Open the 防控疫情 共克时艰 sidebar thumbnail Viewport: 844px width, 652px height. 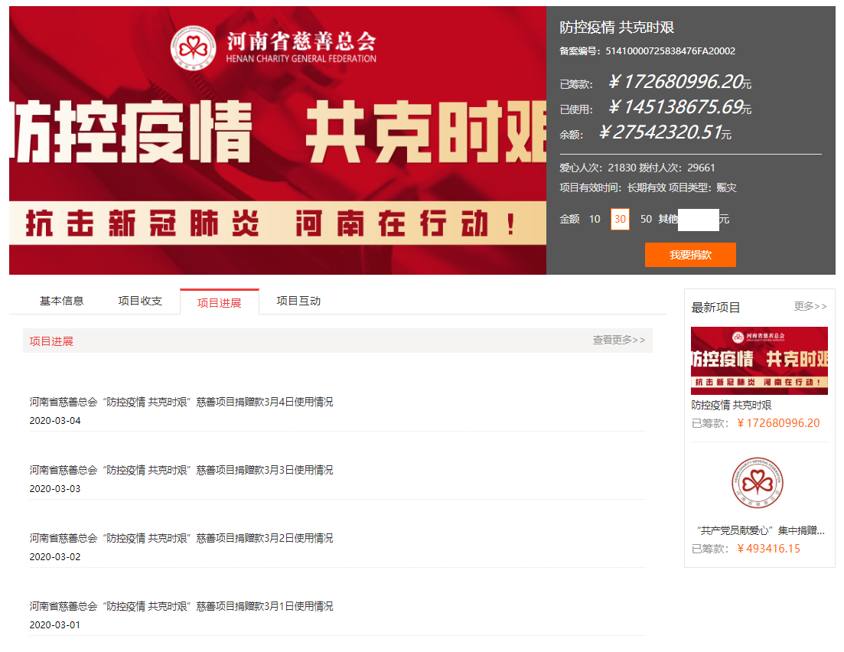[x=759, y=360]
